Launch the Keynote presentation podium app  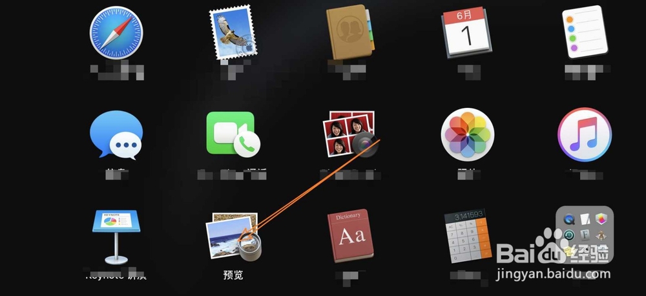tap(116, 237)
